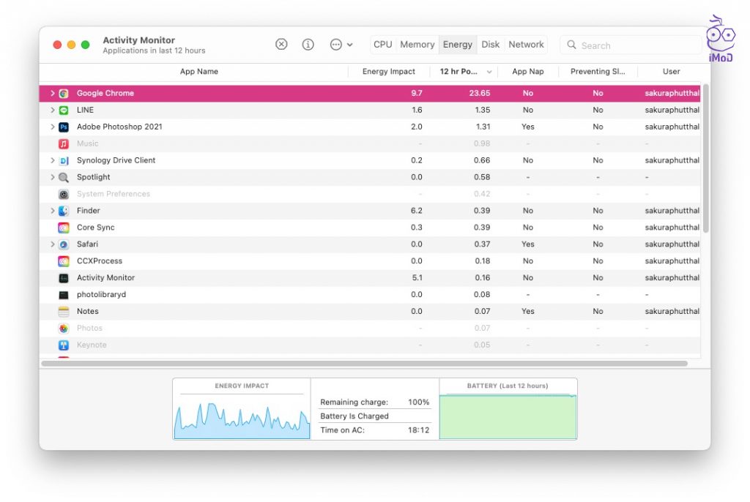Image resolution: width=750 pixels, height=502 pixels.
Task: Sort by App Name column header
Action: point(198,72)
